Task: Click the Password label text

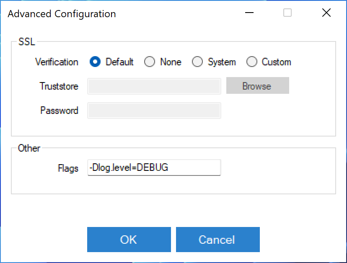Action: (x=60, y=111)
